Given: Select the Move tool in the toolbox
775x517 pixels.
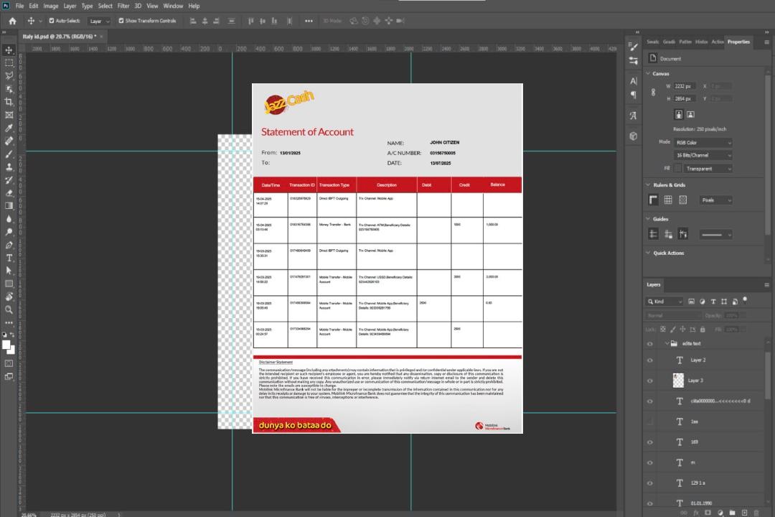Looking at the screenshot, I should (9, 50).
